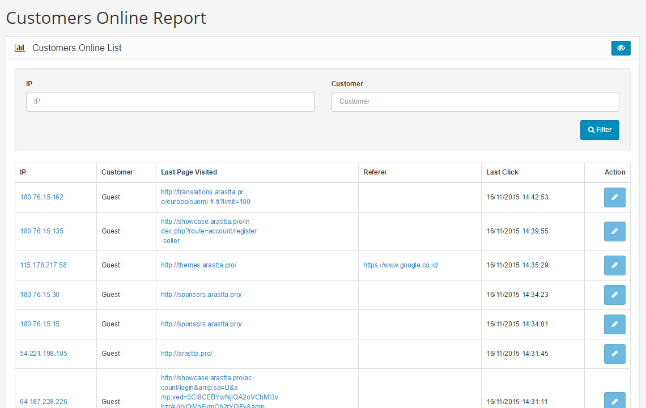The width and height of the screenshot is (646, 408).
Task: Edit the customer row for 64.187.228.226
Action: click(x=614, y=401)
